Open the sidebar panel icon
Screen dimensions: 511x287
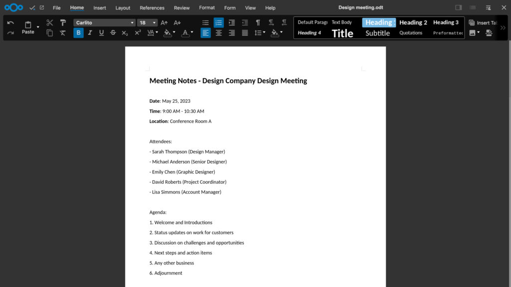[x=459, y=7]
